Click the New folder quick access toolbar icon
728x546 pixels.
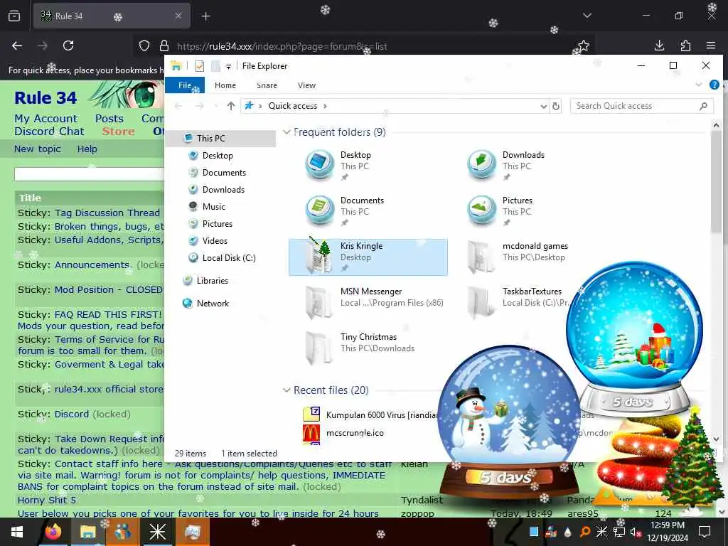(x=215, y=66)
